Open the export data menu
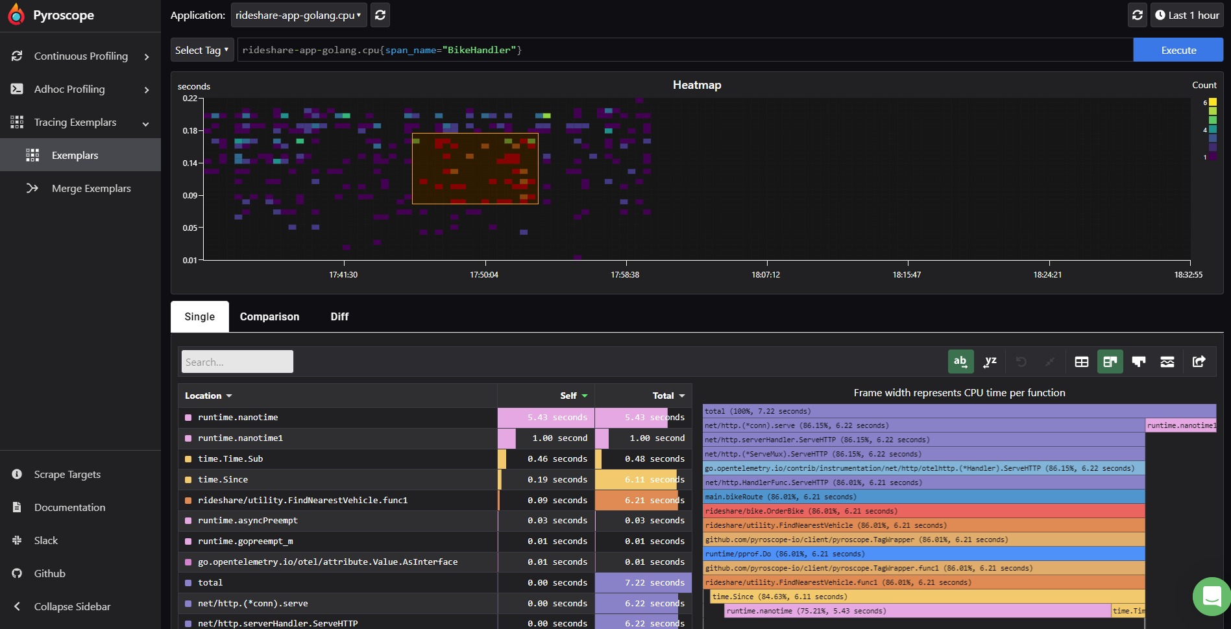The width and height of the screenshot is (1231, 629). click(1199, 362)
